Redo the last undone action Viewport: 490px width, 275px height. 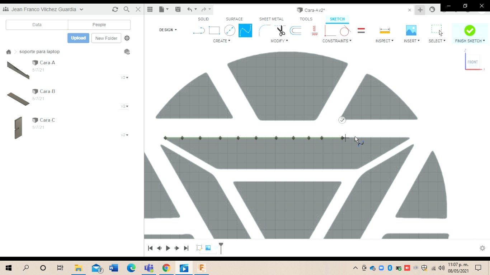pyautogui.click(x=204, y=10)
